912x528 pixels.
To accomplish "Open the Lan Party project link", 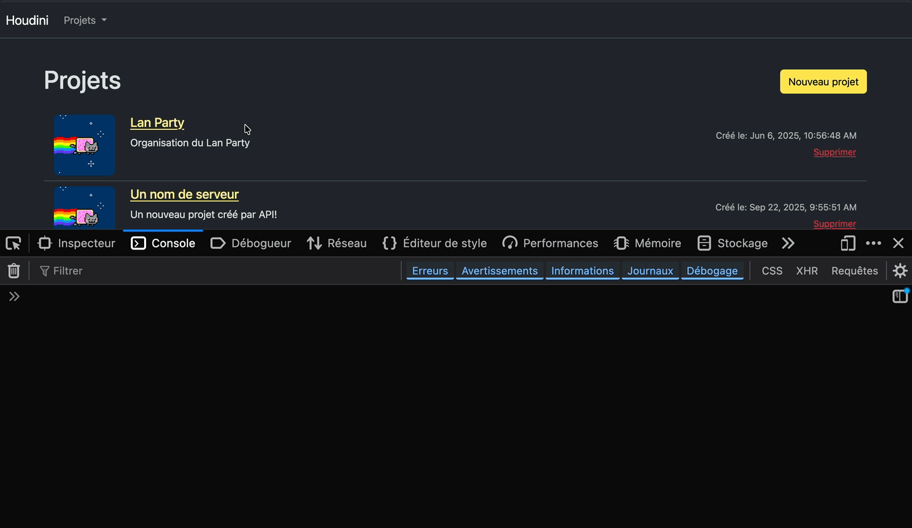I will pyautogui.click(x=157, y=122).
